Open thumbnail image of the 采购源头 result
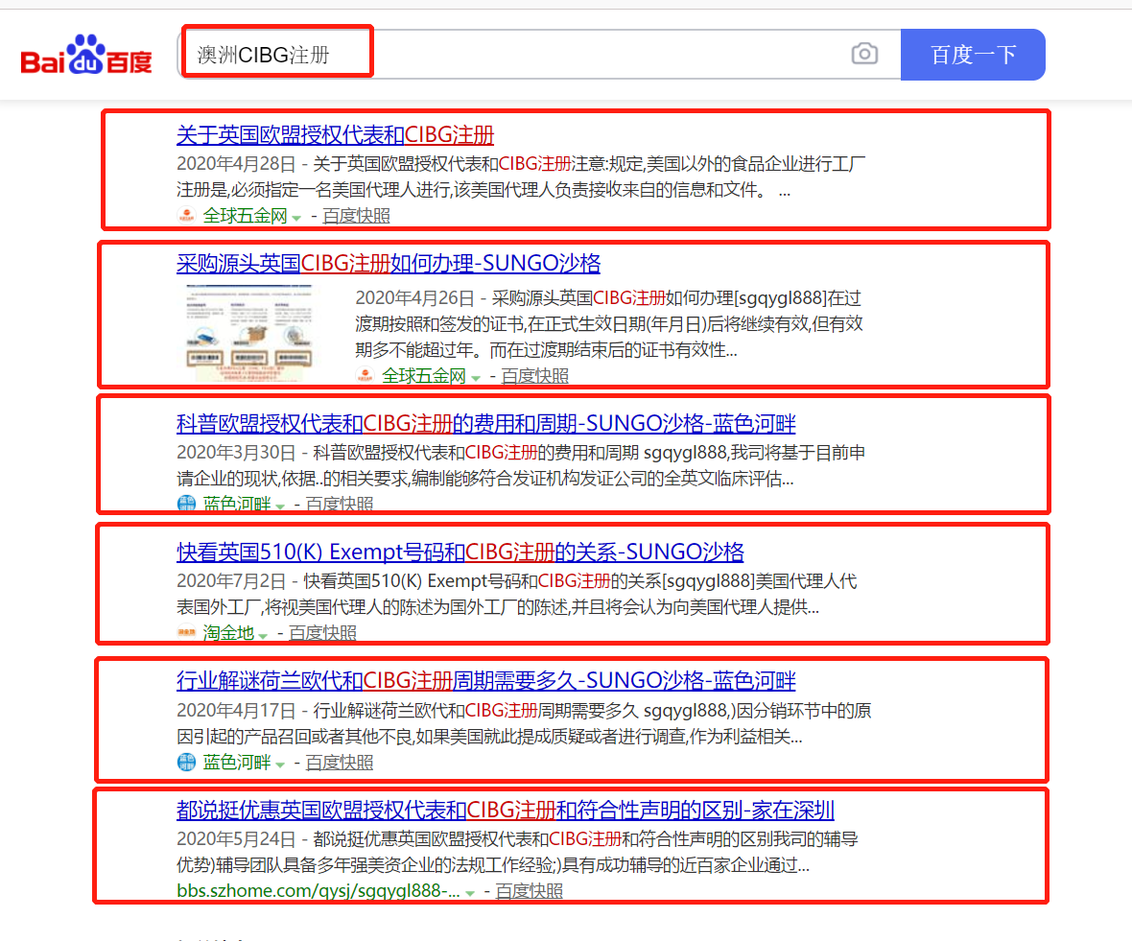 [x=251, y=333]
